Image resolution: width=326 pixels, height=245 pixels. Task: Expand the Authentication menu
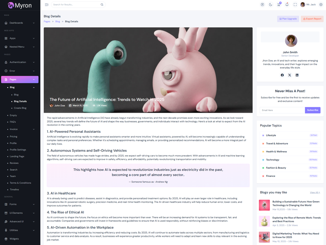(x=20, y=62)
